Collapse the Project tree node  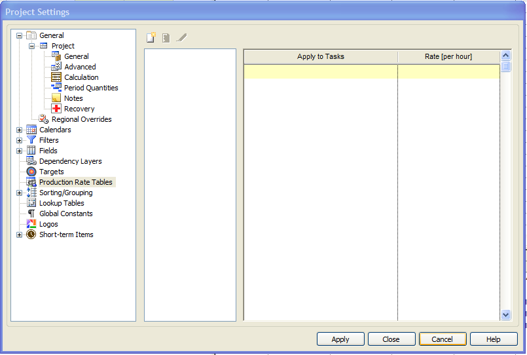point(31,46)
